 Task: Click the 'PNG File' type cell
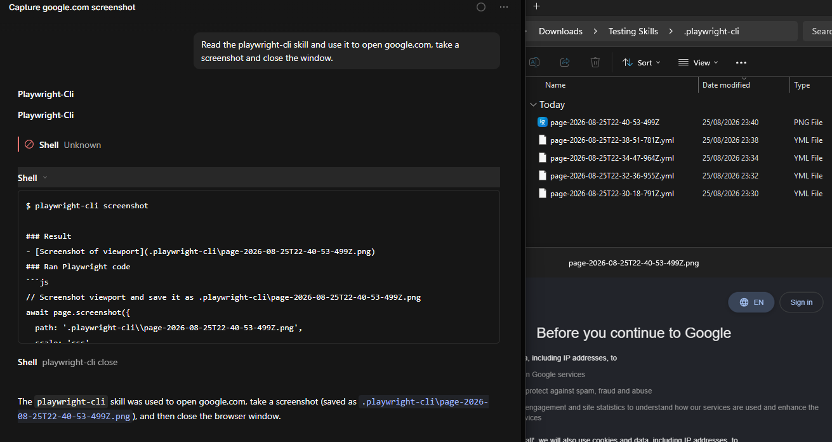point(808,123)
